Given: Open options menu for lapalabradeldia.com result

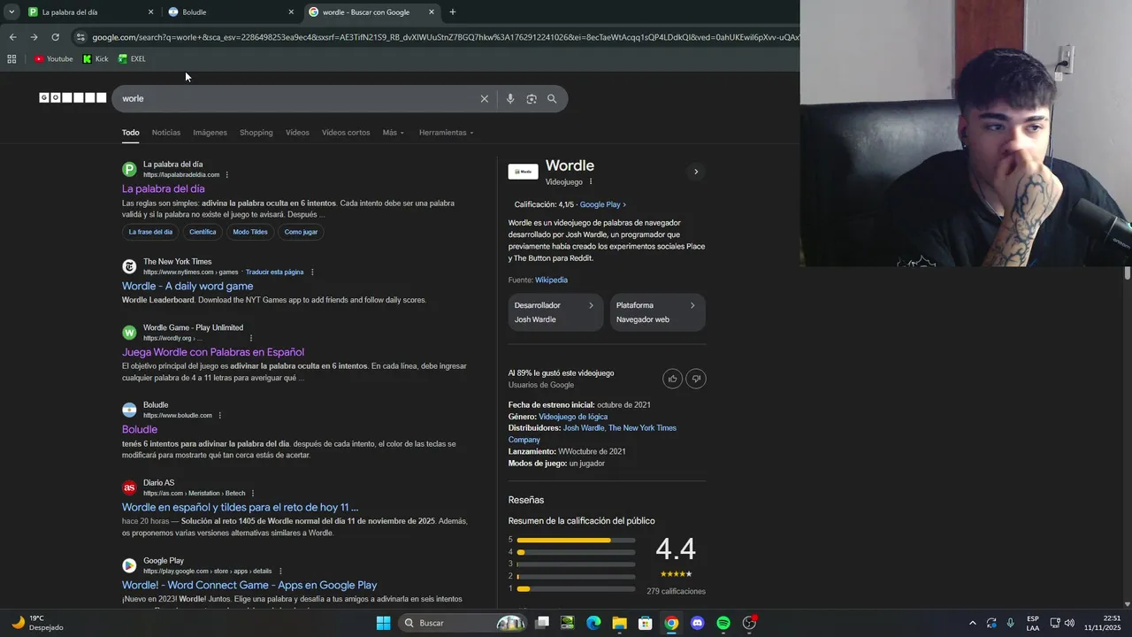Looking at the screenshot, I should point(227,175).
